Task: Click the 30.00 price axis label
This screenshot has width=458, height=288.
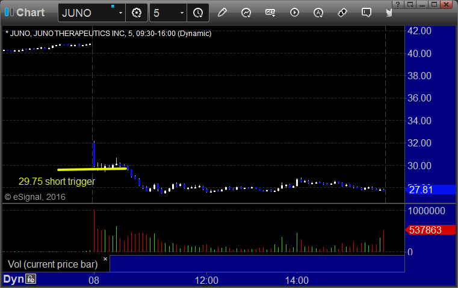Action: (x=419, y=166)
